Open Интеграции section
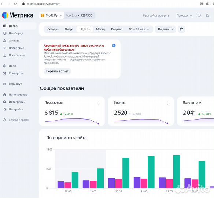Screen dimensions: 214x198 [17, 102]
